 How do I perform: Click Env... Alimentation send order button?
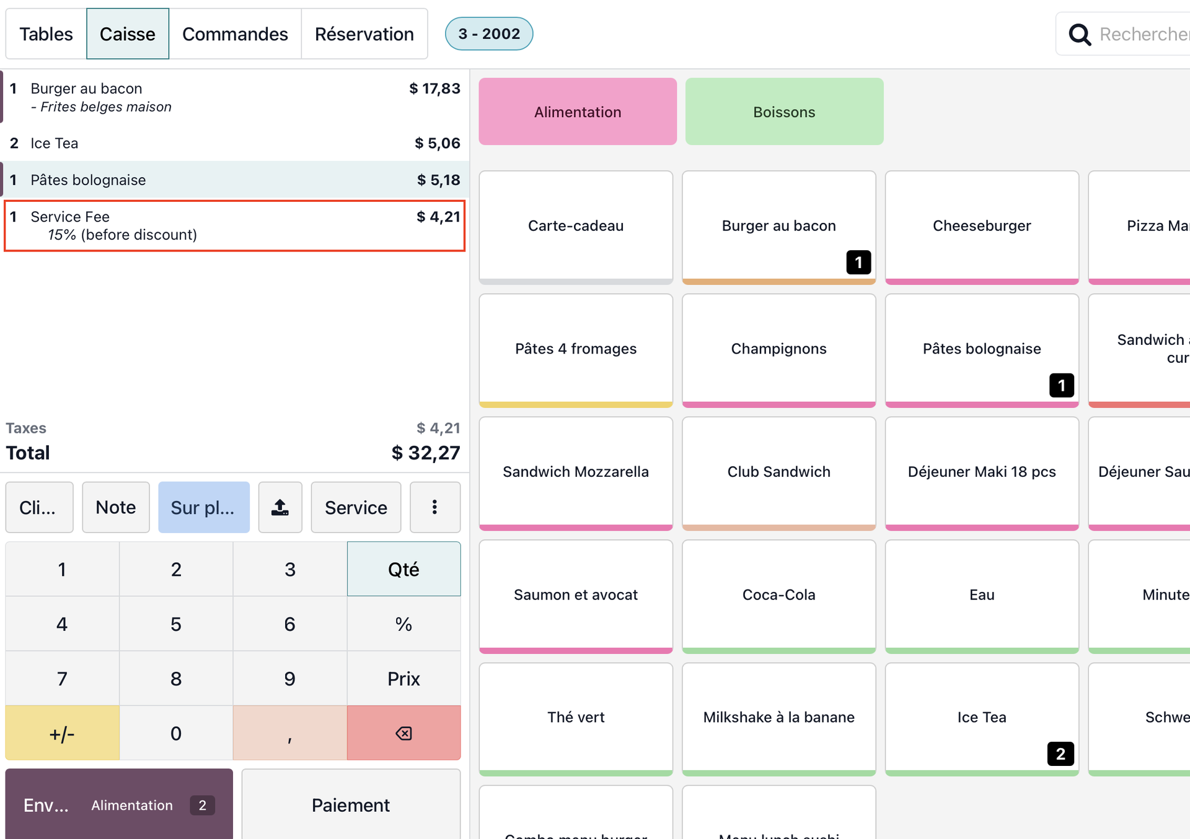119,804
